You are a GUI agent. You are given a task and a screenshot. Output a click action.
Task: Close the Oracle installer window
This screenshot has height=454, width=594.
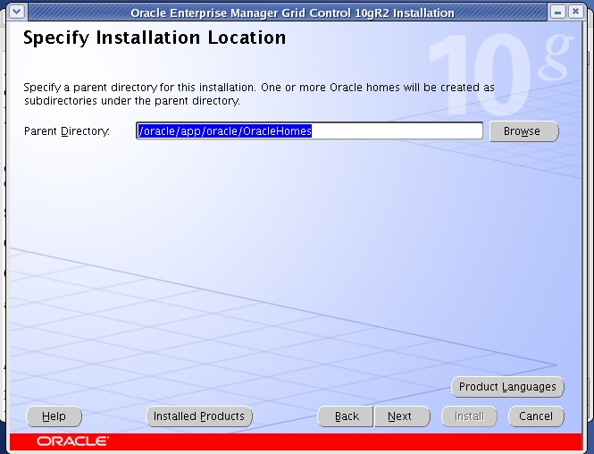575,12
